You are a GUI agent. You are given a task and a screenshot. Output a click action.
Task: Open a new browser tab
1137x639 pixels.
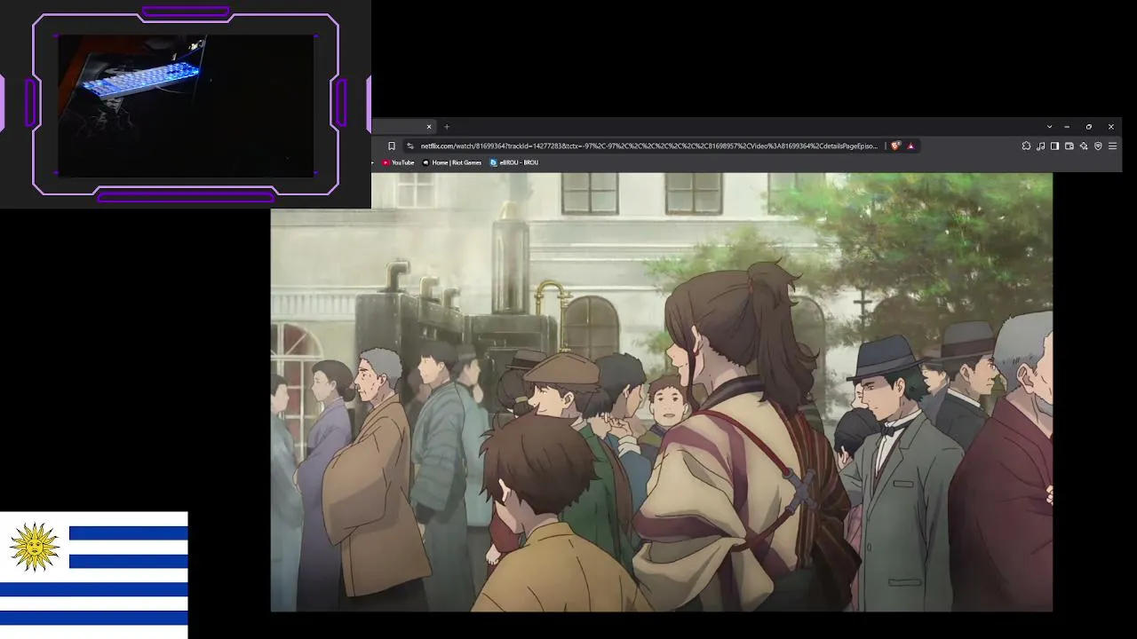click(x=447, y=127)
